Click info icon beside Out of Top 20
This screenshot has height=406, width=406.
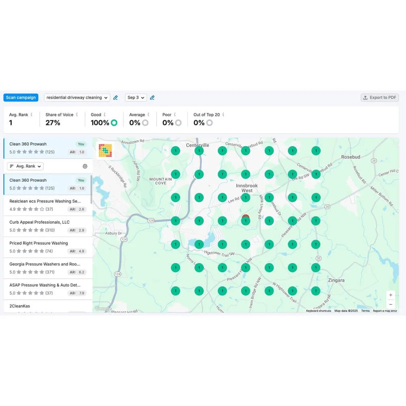[223, 114]
